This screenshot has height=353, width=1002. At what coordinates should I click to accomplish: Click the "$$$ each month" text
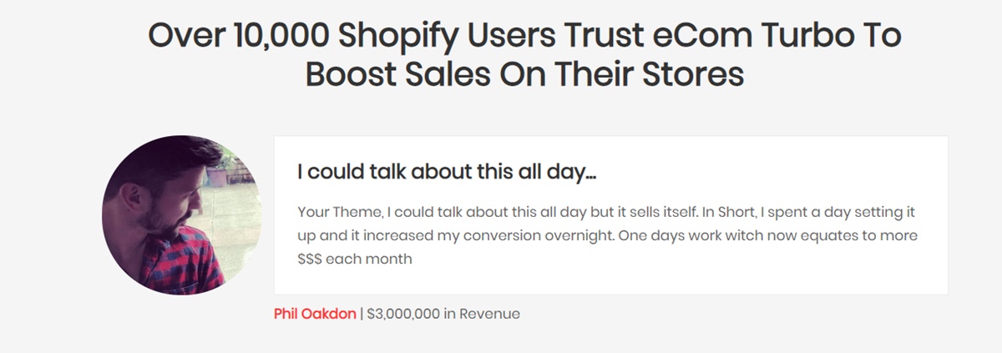coord(355,259)
